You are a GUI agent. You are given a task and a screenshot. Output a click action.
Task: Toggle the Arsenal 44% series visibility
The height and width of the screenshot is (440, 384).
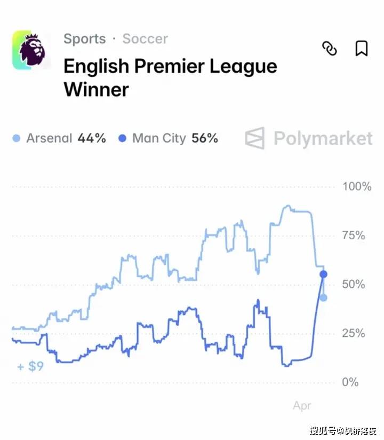[x=59, y=138]
